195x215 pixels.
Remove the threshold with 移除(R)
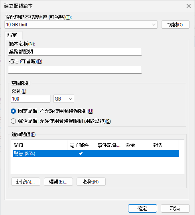[91, 182]
